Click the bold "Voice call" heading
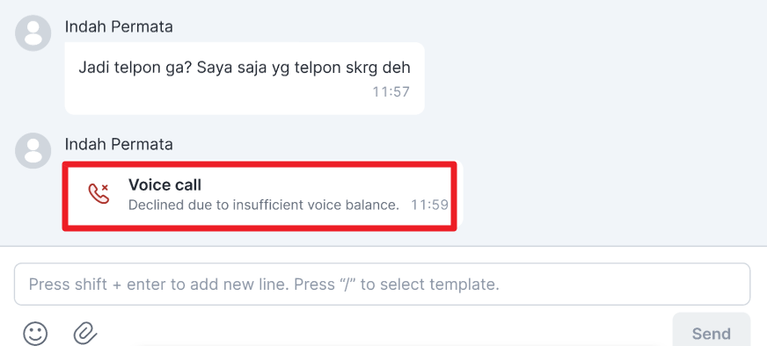The height and width of the screenshot is (346, 767). point(164,184)
